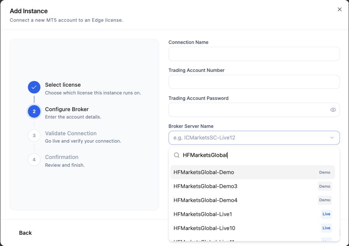This screenshot has width=349, height=246.
Task: Click the Demo badge on HFMarketsGlobal-Demo row
Action: pos(324,172)
